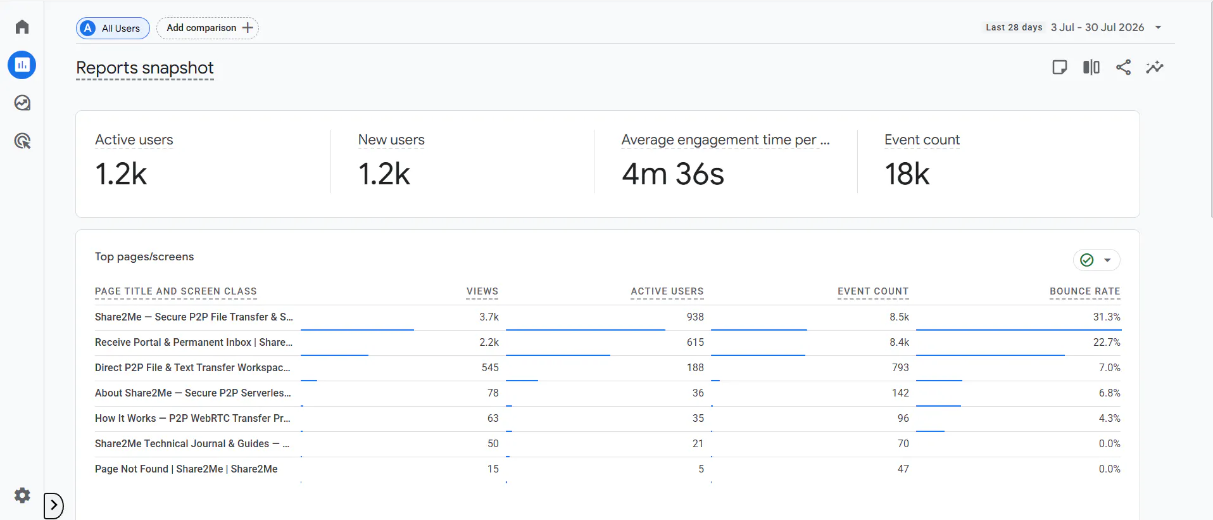1213x520 pixels.
Task: Select the New users metric card
Action: coord(462,163)
